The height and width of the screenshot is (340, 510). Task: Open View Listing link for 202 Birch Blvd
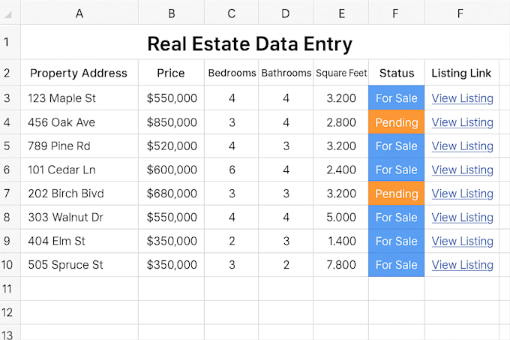click(x=462, y=194)
